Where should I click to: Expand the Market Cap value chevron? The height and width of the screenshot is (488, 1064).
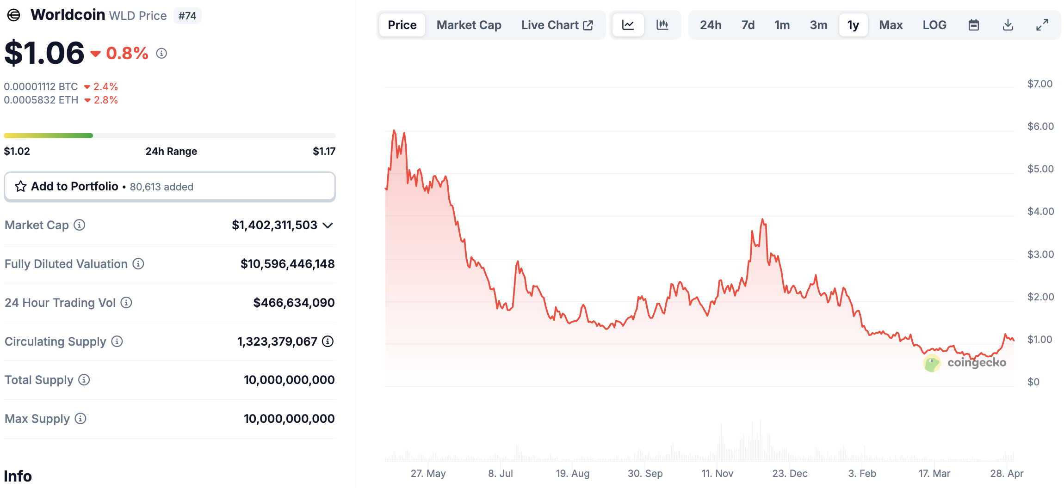(328, 226)
